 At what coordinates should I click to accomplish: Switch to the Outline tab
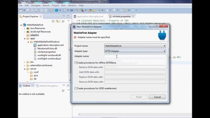tap(26, 86)
